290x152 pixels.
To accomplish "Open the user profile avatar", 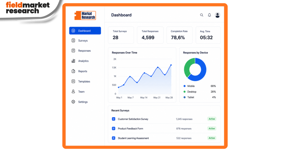I will pos(217,15).
